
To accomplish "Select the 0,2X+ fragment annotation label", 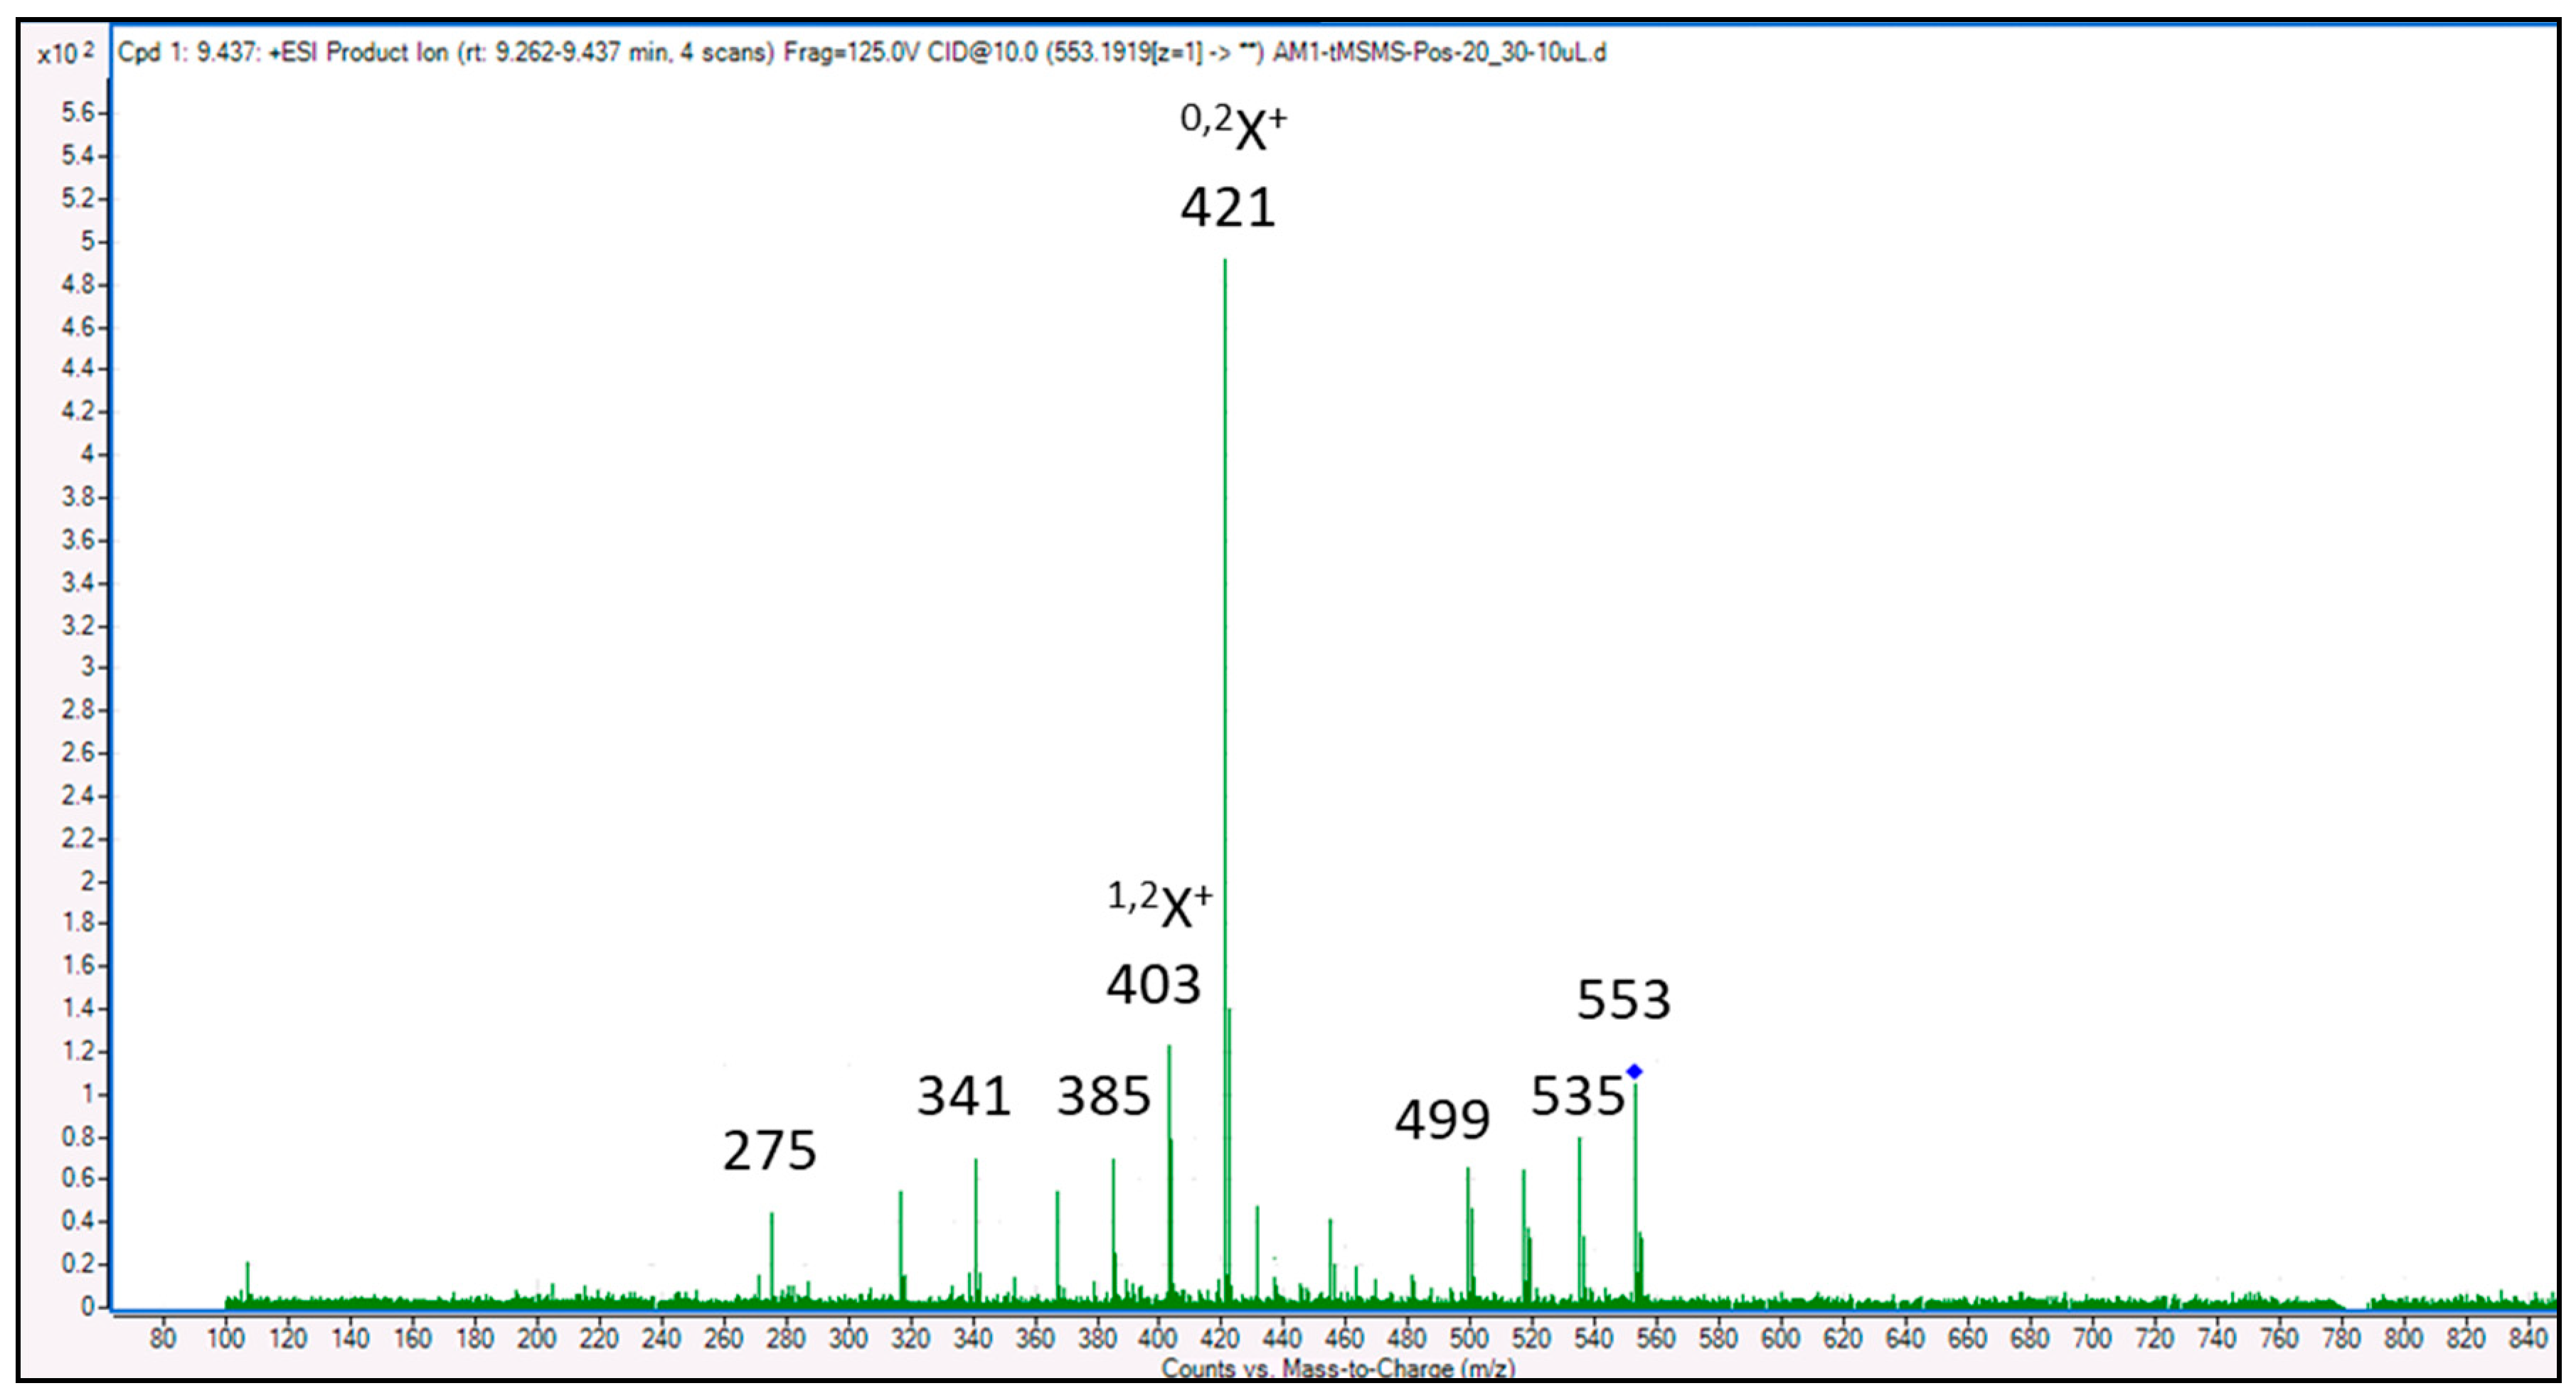I will pyautogui.click(x=1233, y=127).
